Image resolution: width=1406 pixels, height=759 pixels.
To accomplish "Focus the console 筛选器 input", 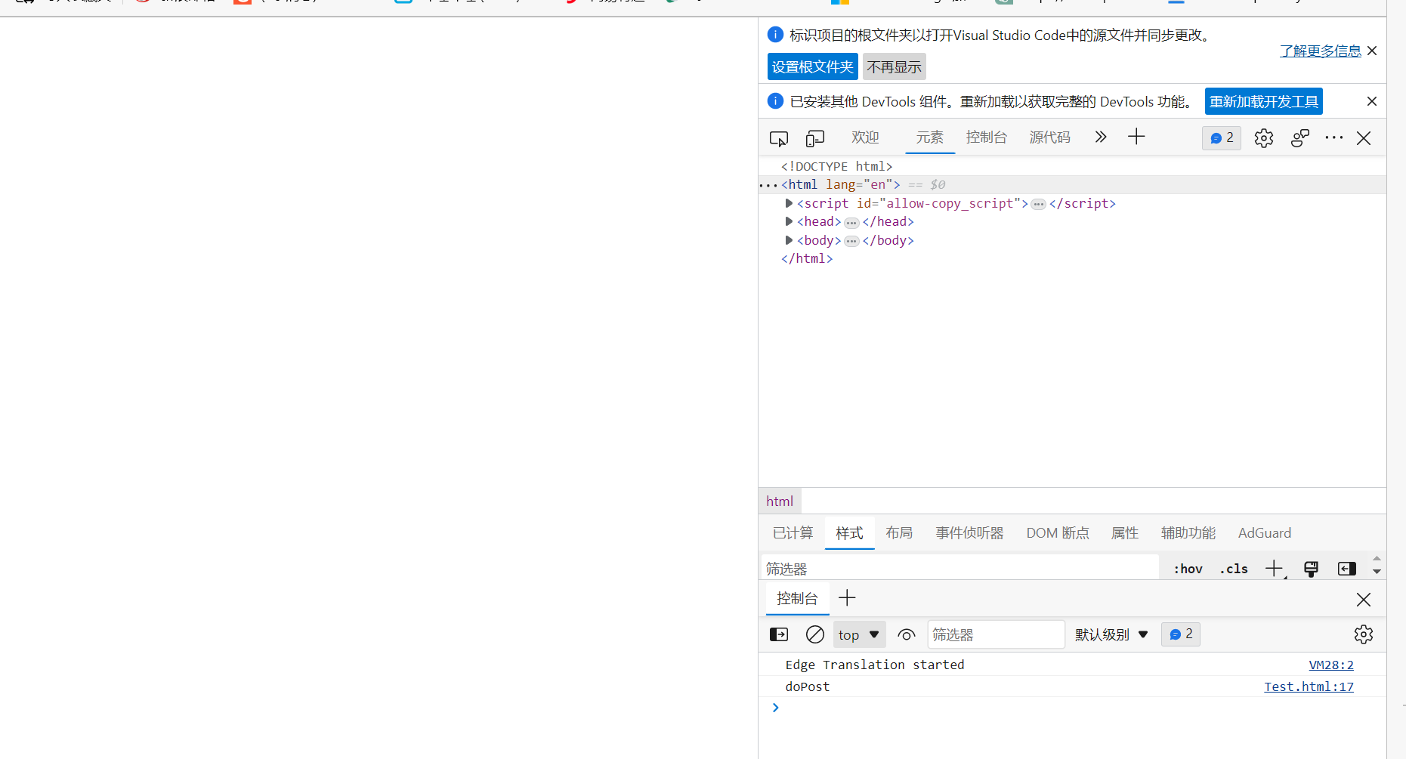I will pos(996,634).
